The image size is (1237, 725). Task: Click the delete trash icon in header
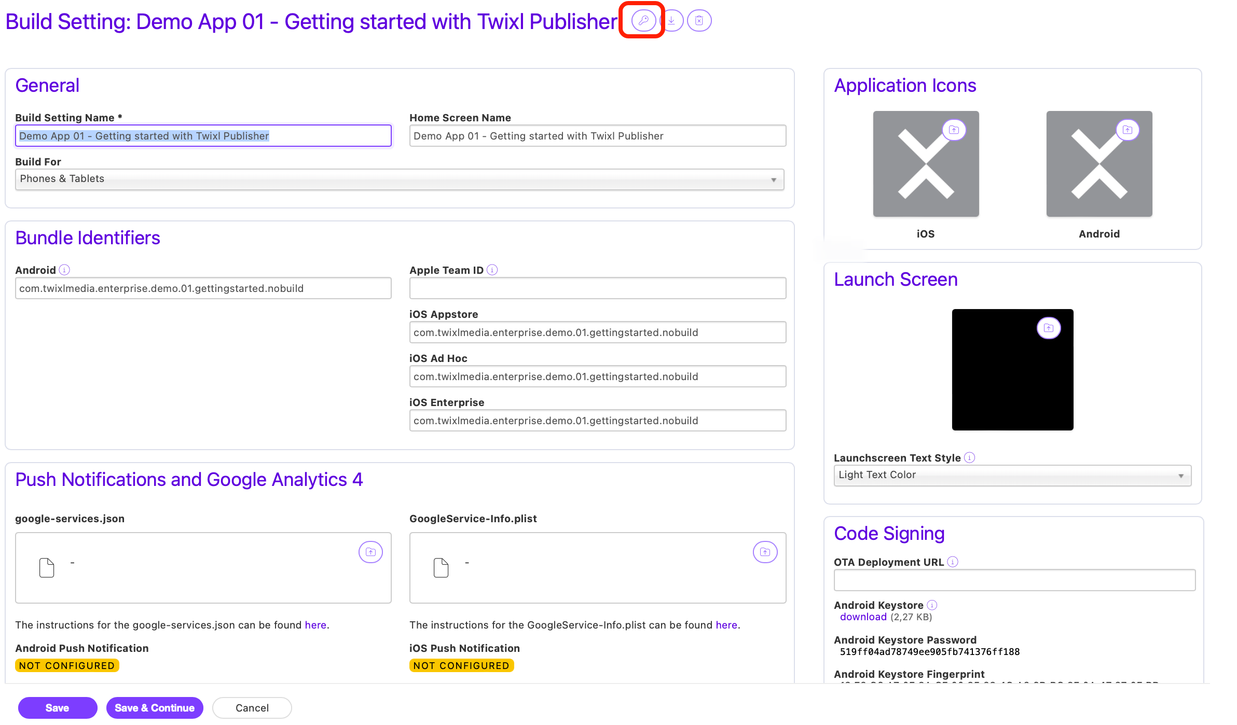coord(699,21)
